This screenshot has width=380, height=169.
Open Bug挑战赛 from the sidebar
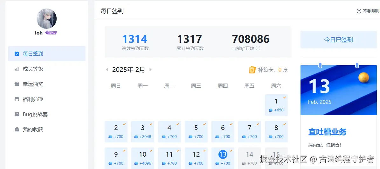coord(46,114)
